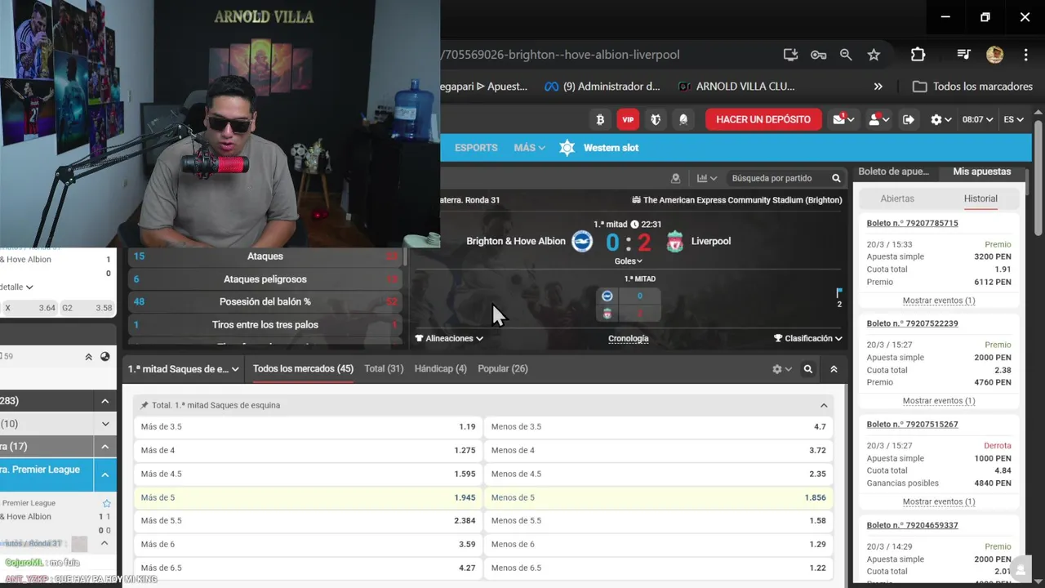Open the Chrome three-dot menu
Screen dimensions: 1045x588
pyautogui.click(x=1026, y=55)
